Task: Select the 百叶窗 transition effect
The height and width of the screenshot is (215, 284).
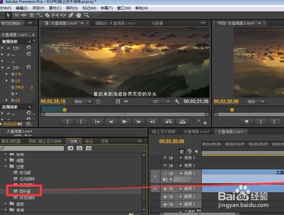Action: tap(25, 191)
